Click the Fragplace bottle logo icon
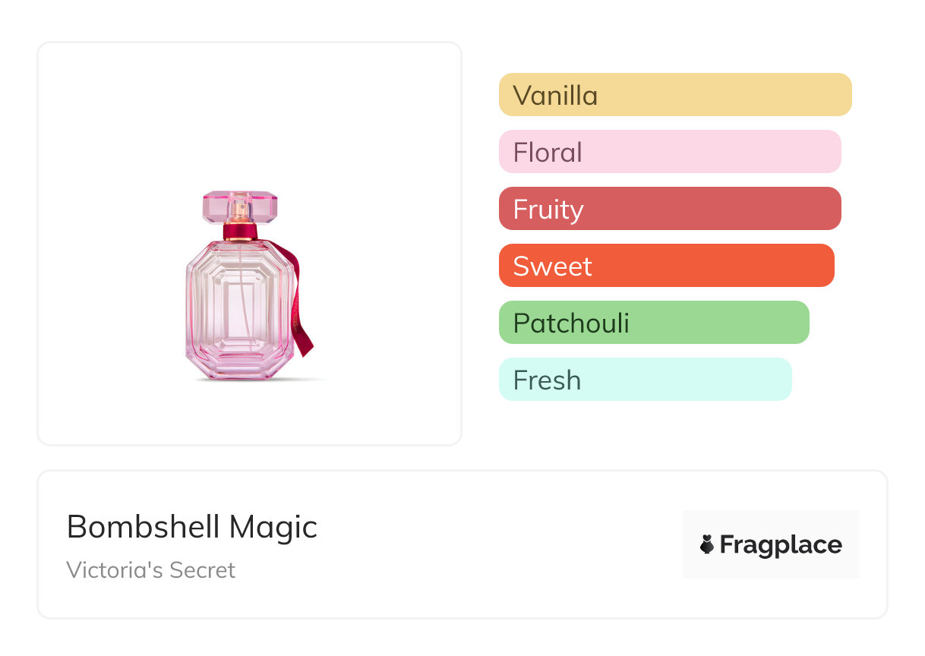The height and width of the screenshot is (656, 925). [x=707, y=544]
